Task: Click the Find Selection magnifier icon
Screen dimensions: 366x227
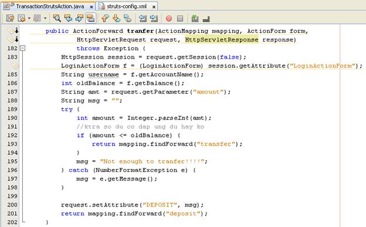Action: pos(57,18)
